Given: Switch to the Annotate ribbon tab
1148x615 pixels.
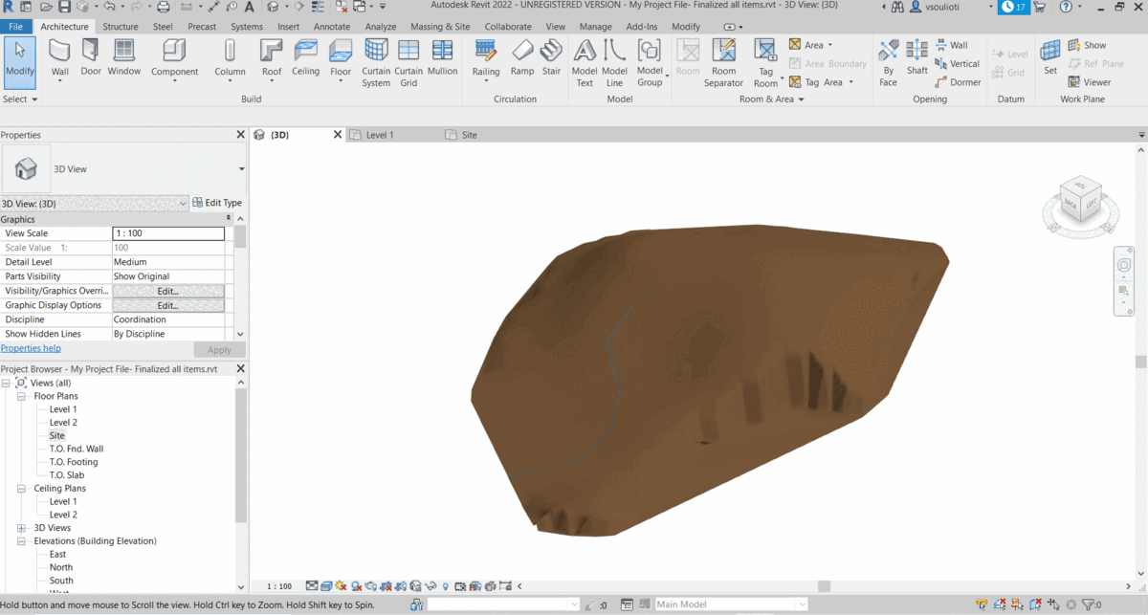Looking at the screenshot, I should point(332,27).
